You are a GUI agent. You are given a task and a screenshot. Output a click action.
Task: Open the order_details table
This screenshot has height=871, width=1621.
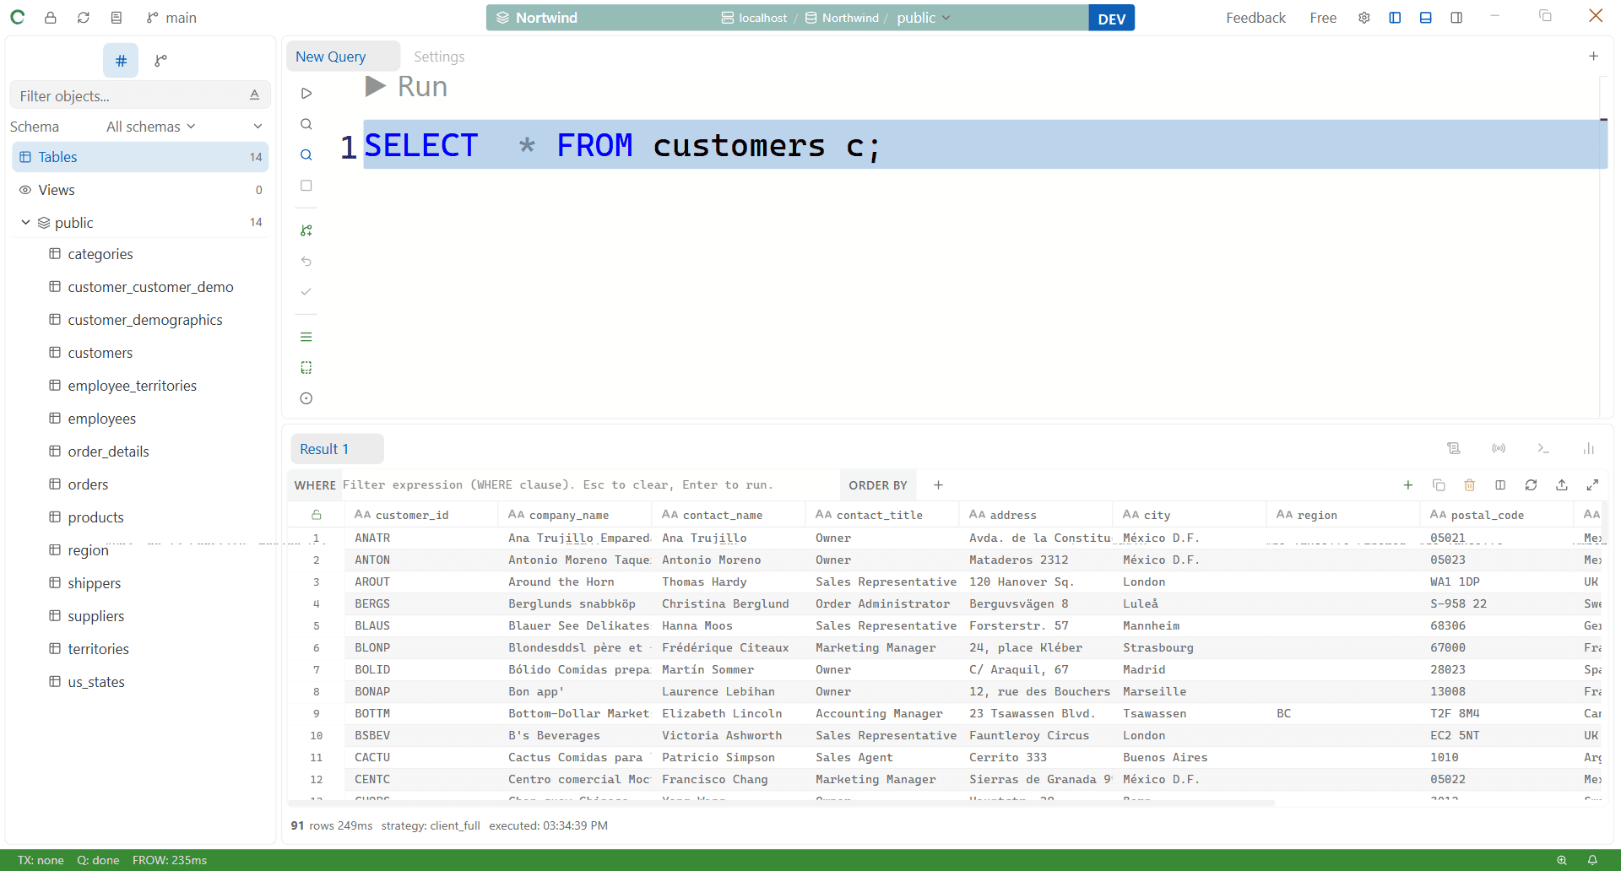(108, 452)
